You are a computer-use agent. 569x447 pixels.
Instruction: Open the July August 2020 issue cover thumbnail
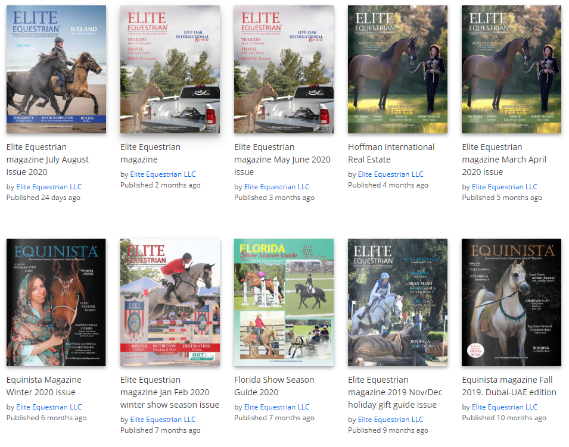56,69
